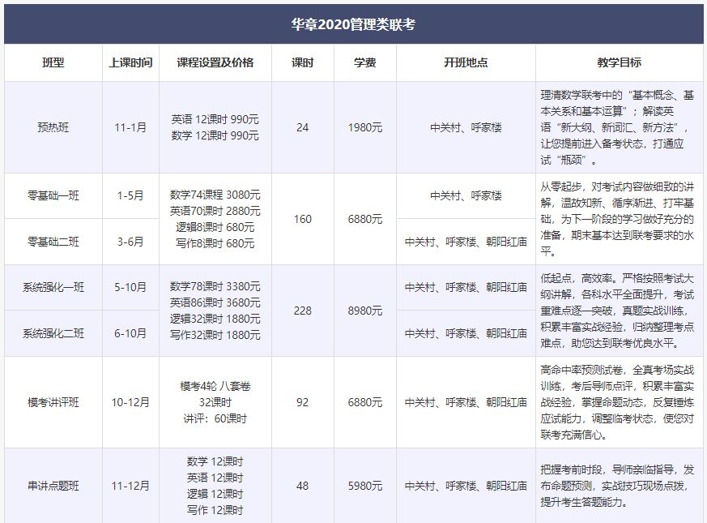707x523 pixels.
Task: Click the 11-12月 time cell
Action: point(130,486)
